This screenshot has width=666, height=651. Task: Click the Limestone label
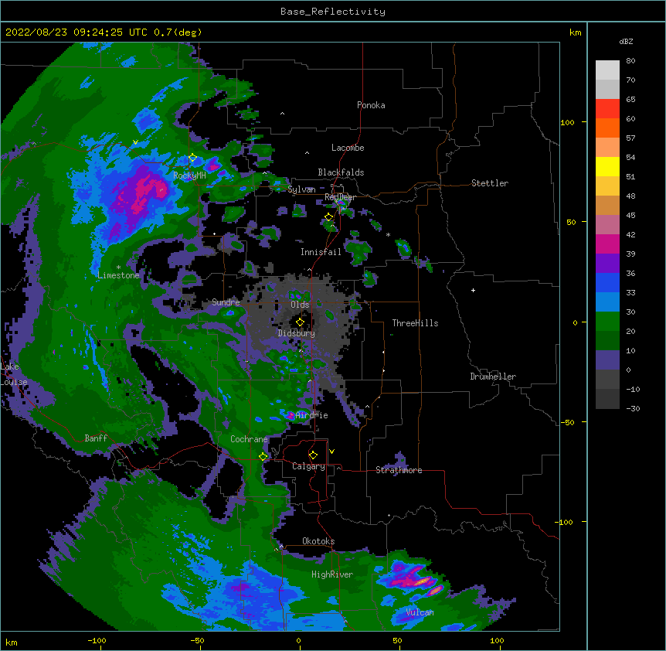118,275
